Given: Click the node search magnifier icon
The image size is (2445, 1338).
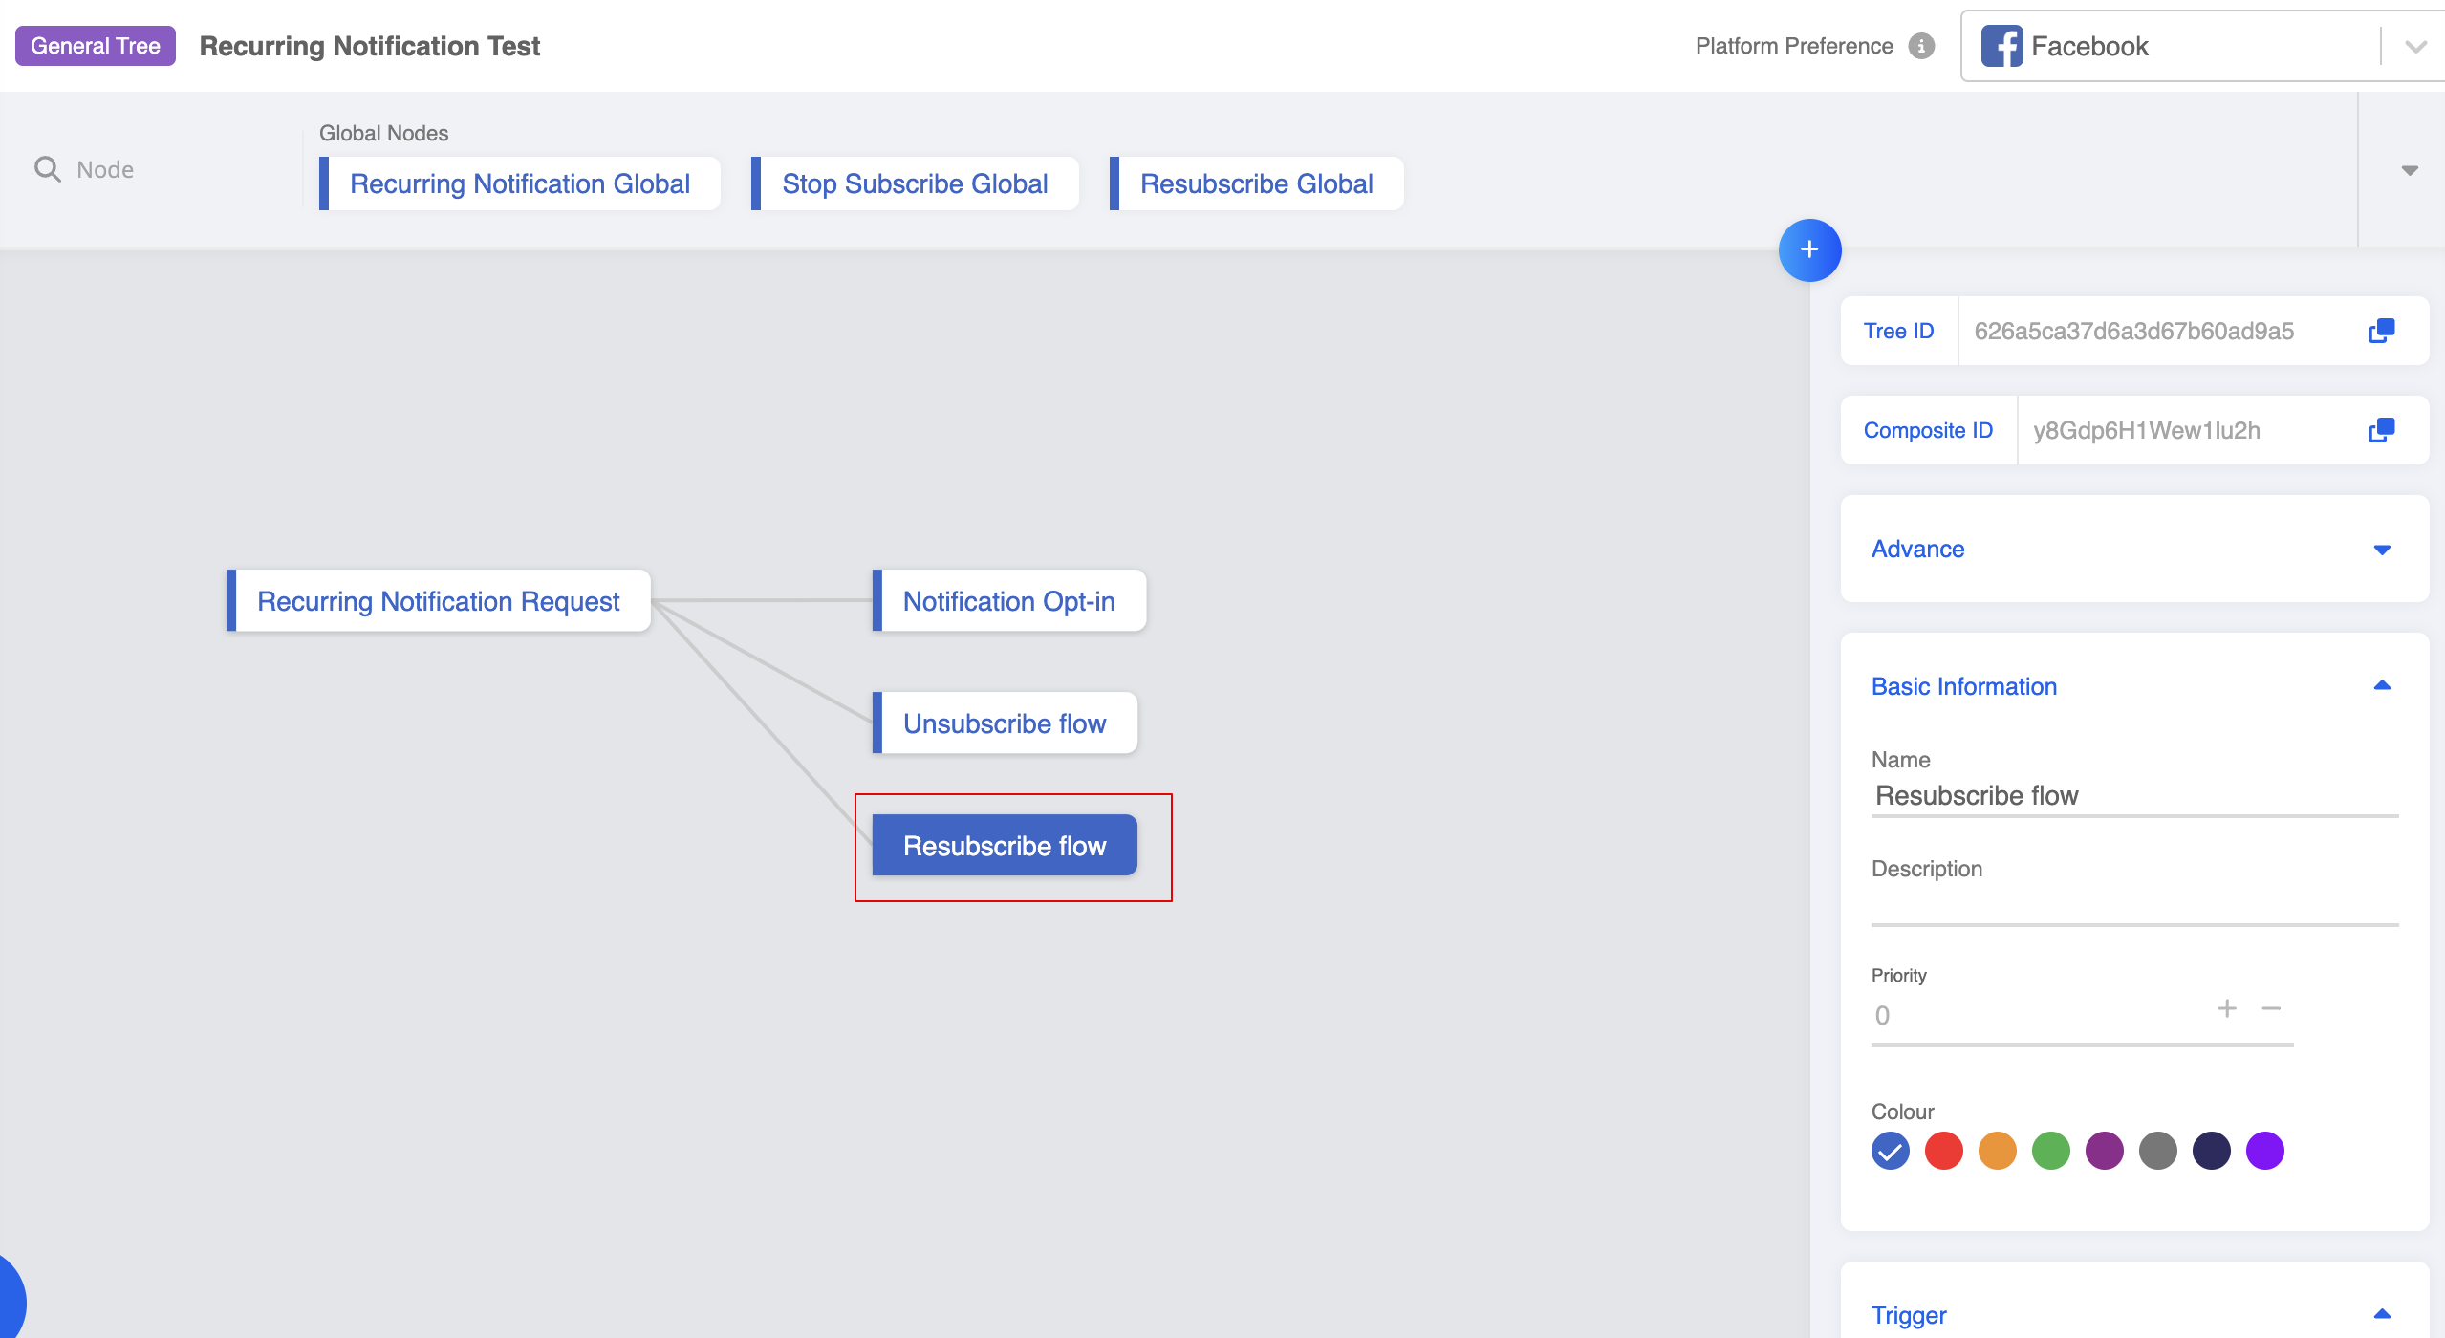Looking at the screenshot, I should [47, 169].
